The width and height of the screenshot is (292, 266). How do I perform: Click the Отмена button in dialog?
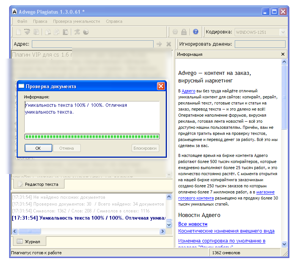point(67,148)
